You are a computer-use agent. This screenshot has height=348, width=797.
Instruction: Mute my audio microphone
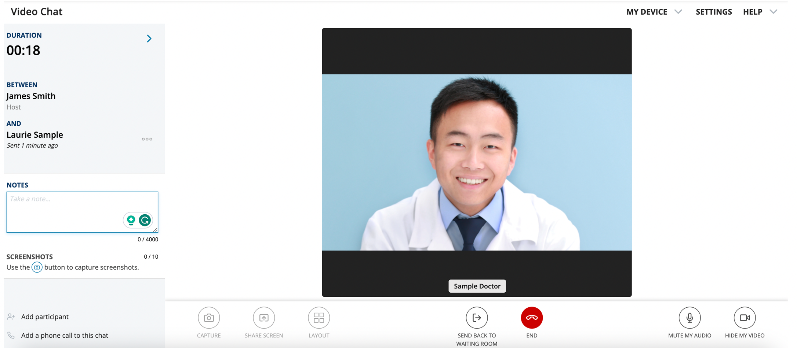(x=689, y=318)
